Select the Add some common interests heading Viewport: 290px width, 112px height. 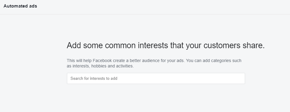[166, 45]
